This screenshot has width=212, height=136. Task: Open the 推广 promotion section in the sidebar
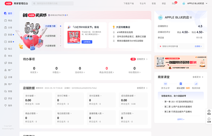pyautogui.click(x=8, y=70)
